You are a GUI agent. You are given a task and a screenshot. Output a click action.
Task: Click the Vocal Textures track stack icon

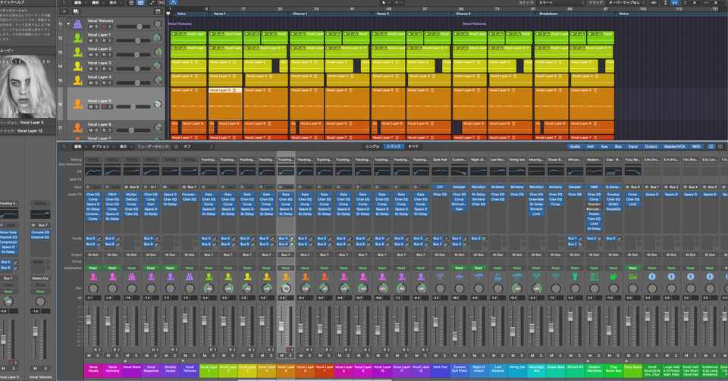tap(77, 24)
